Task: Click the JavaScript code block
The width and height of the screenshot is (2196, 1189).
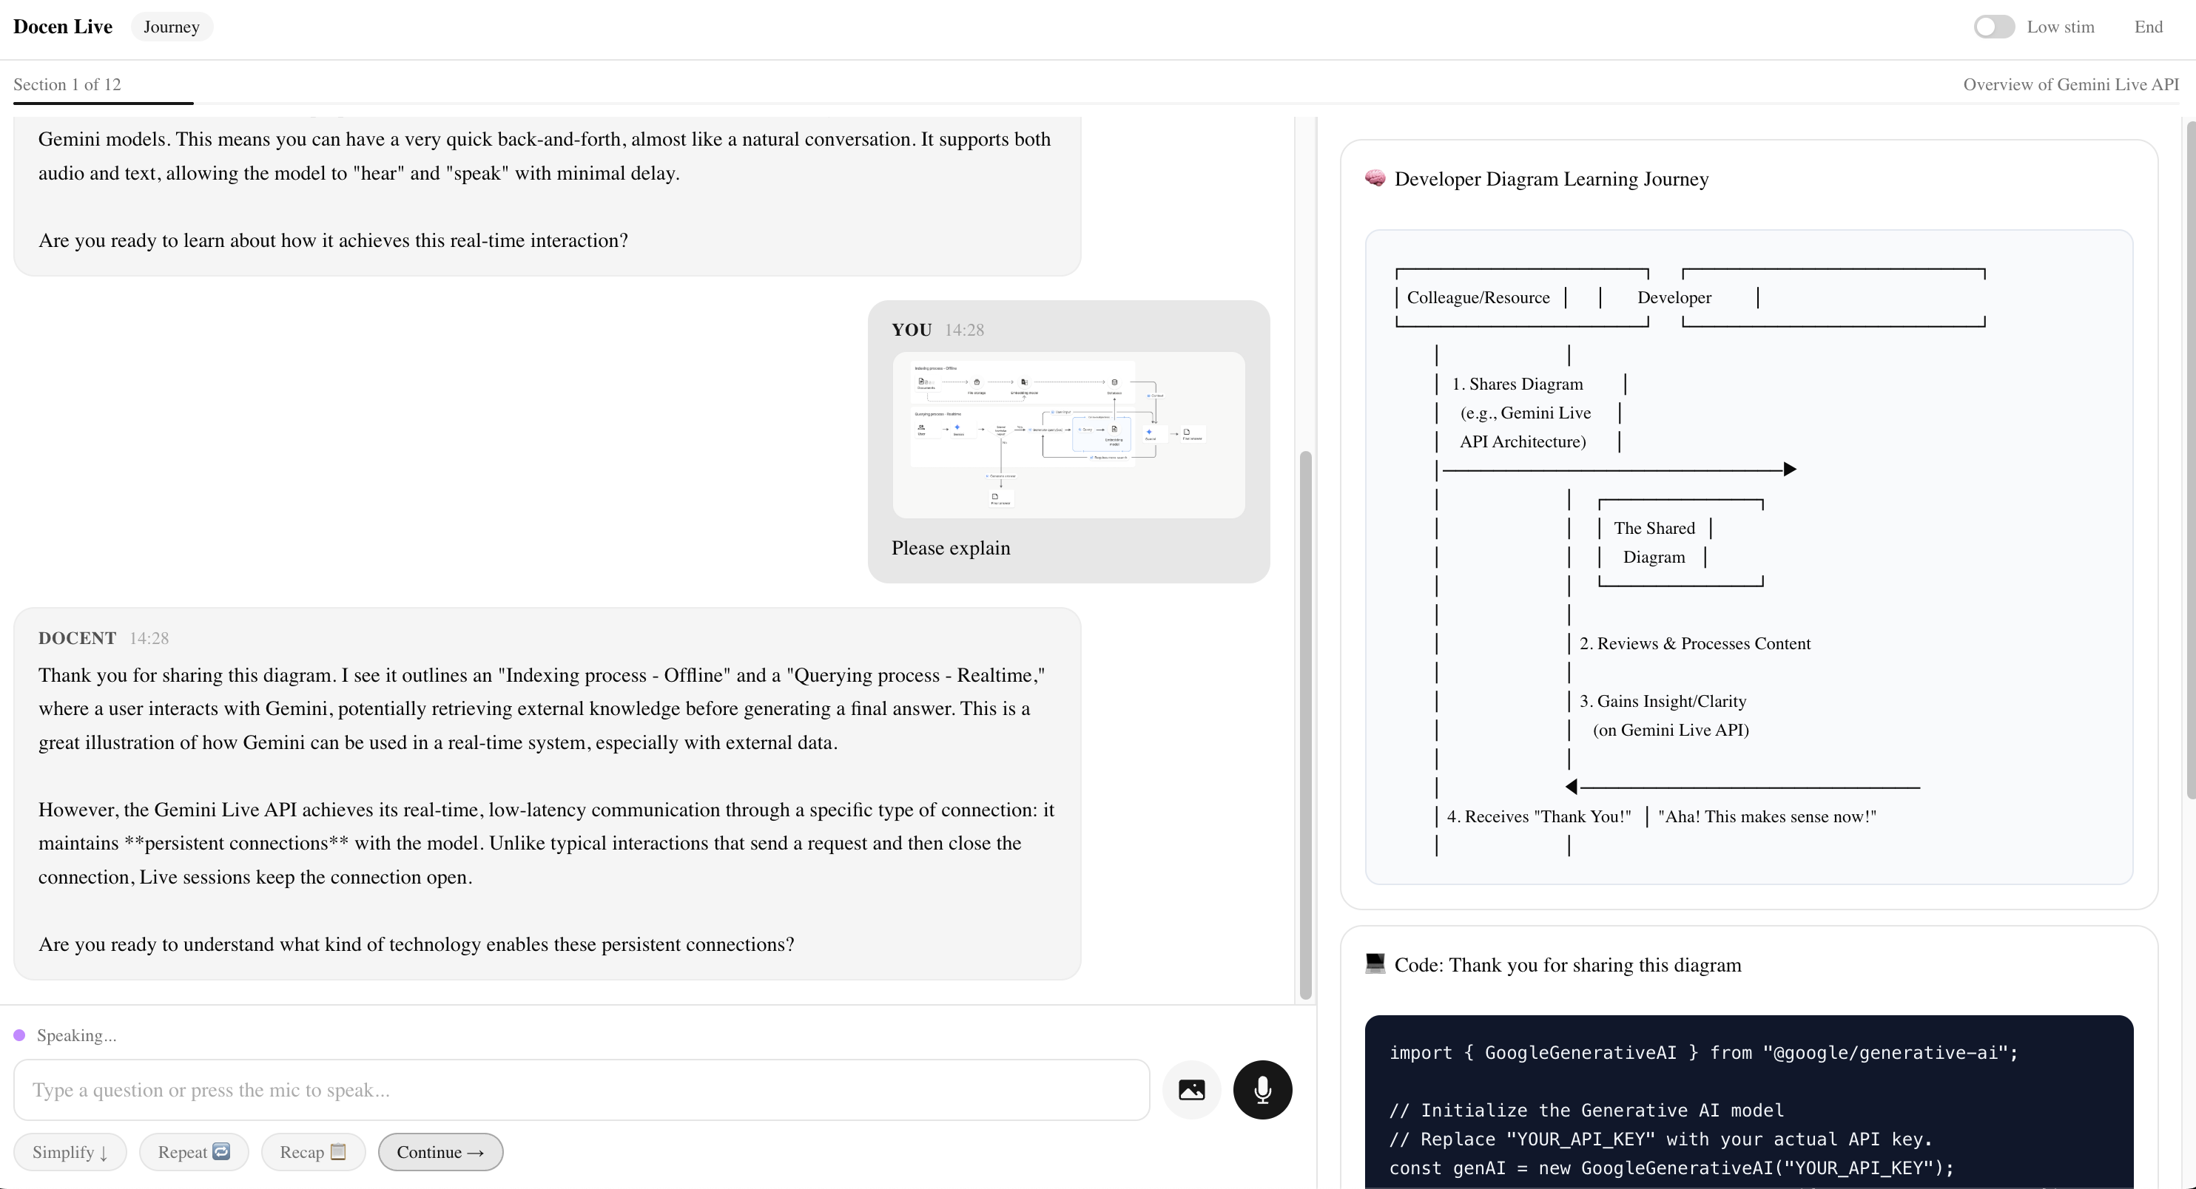Action: tap(1748, 1107)
